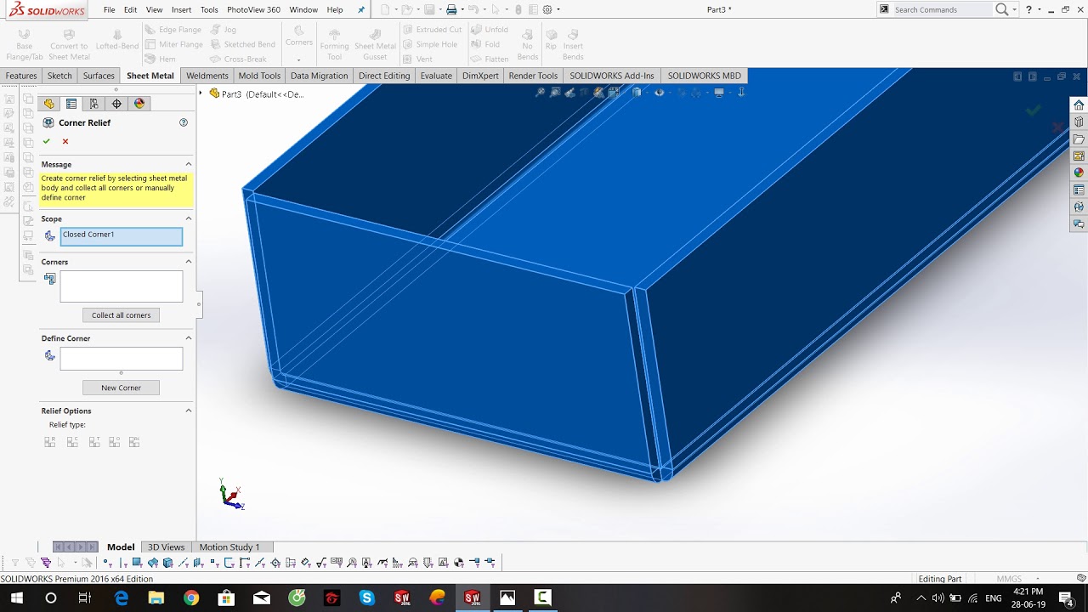Image resolution: width=1088 pixels, height=612 pixels.
Task: Collapse the Message section
Action: pos(189,164)
